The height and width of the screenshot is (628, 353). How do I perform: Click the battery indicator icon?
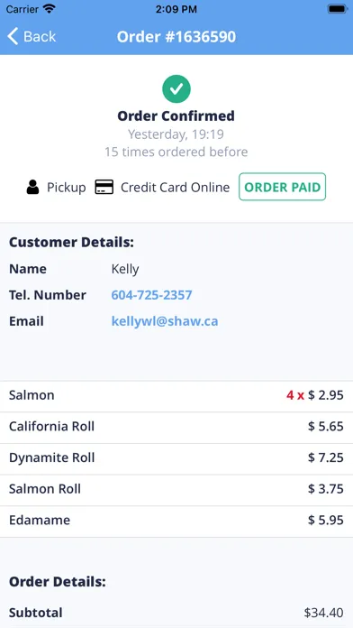point(337,9)
